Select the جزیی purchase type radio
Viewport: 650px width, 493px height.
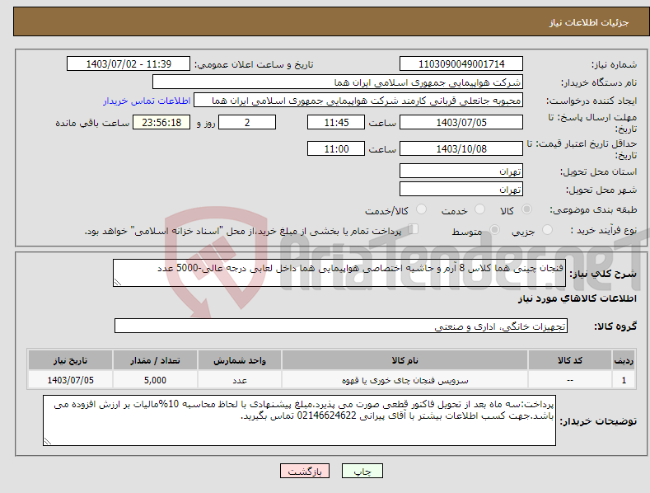tap(547, 229)
